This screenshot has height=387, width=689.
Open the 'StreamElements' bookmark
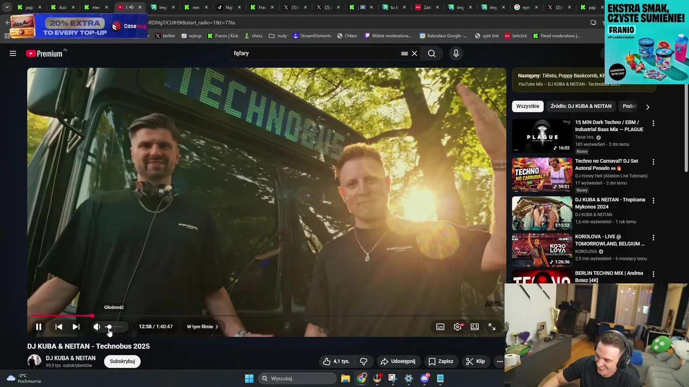(x=312, y=35)
